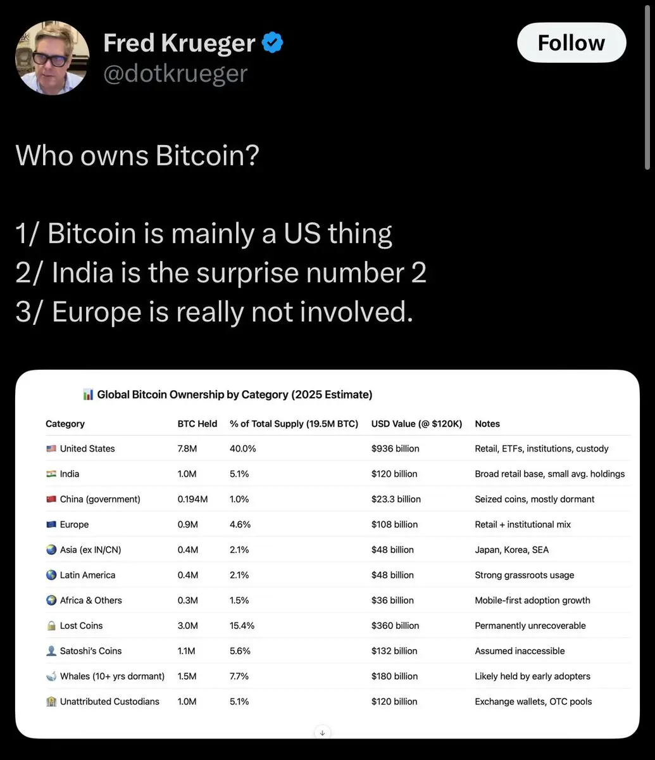The width and height of the screenshot is (655, 760).
Task: Click the United States flag icon
Action: tap(51, 448)
